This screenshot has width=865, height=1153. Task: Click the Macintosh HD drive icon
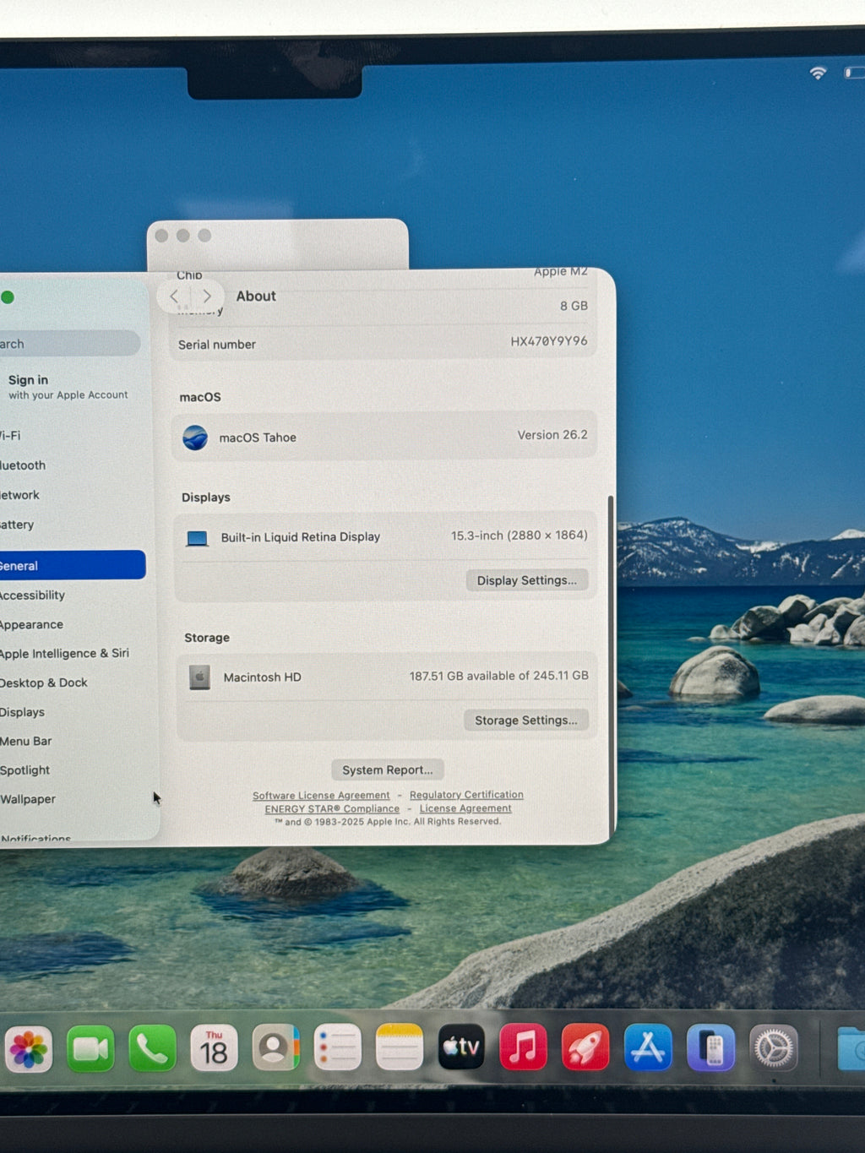point(199,677)
